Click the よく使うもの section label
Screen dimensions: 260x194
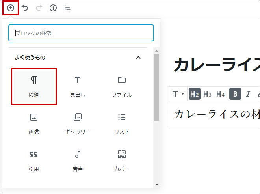30,58
